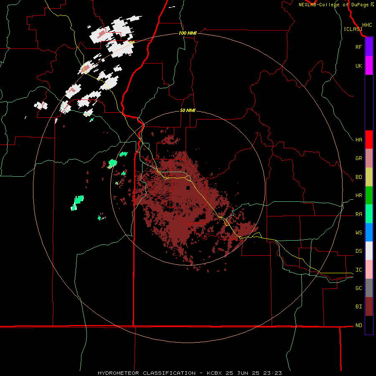Click the WS legend label

coord(358,232)
